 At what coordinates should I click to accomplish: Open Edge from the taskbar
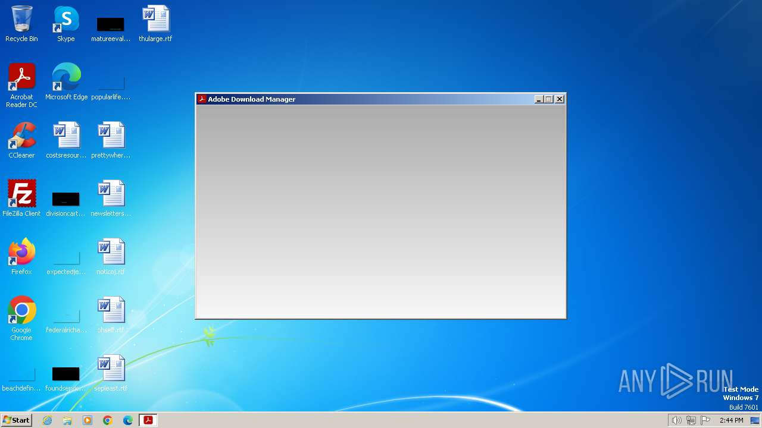pos(128,420)
